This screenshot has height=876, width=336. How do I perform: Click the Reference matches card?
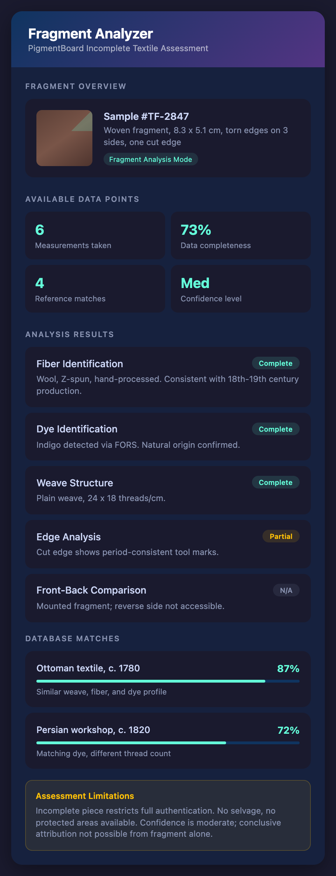click(x=95, y=289)
